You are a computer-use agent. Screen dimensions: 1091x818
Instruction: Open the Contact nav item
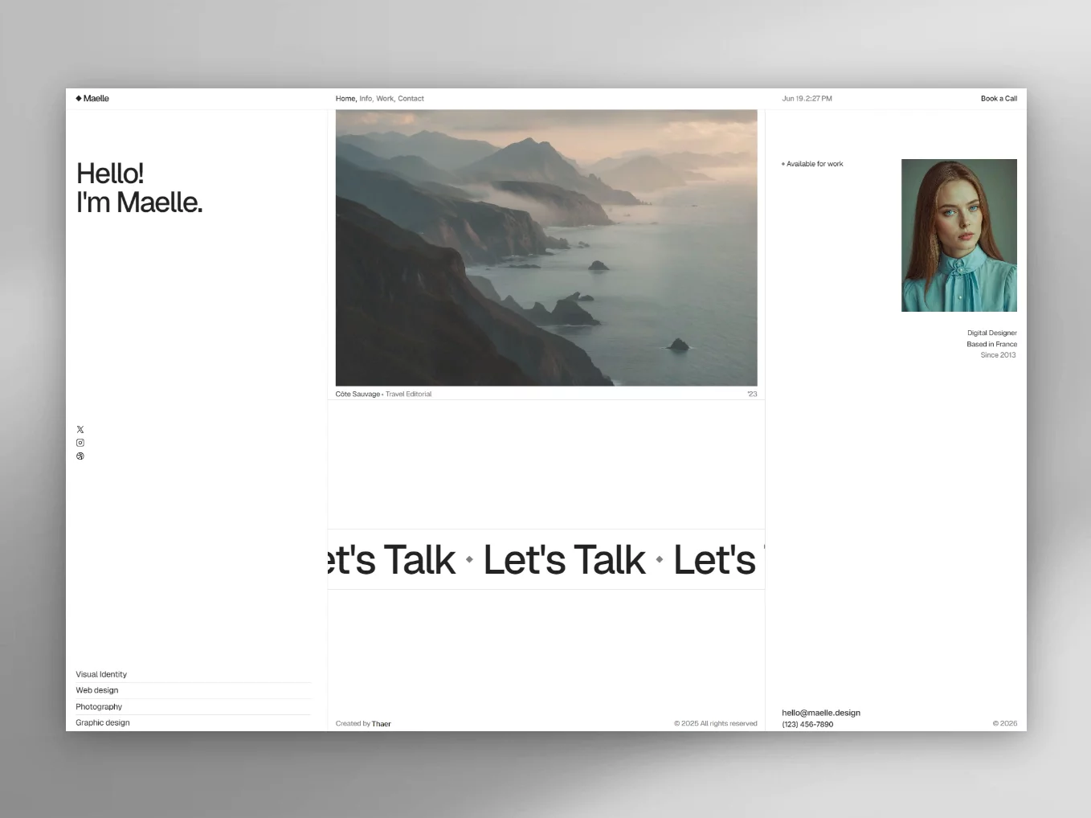(x=411, y=99)
